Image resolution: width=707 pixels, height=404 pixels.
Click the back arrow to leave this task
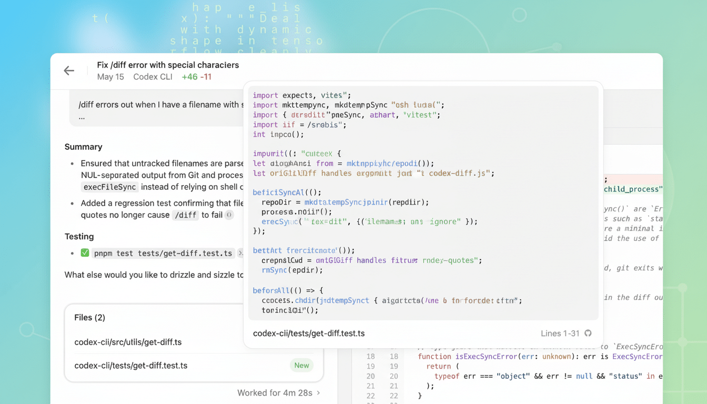(69, 70)
